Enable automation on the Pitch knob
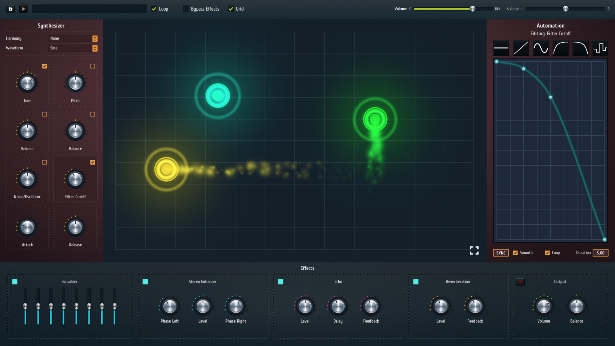The image size is (615, 346). pyautogui.click(x=93, y=66)
